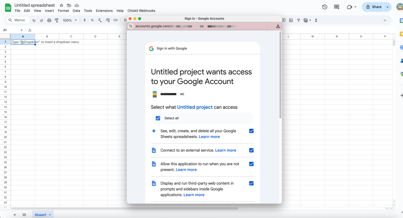Open the functions sigma icon

[316, 20]
